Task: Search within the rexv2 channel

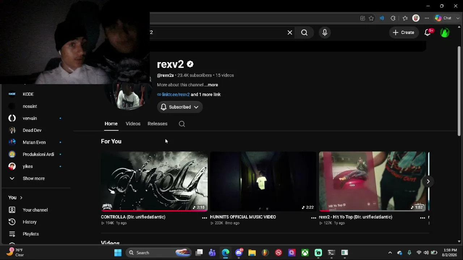Action: tap(182, 124)
